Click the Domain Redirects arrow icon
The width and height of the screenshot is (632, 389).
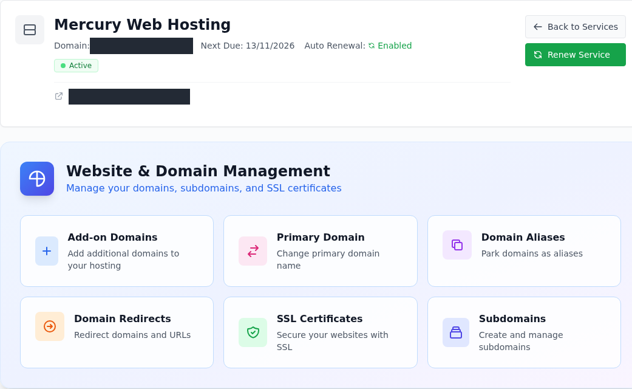click(50, 326)
